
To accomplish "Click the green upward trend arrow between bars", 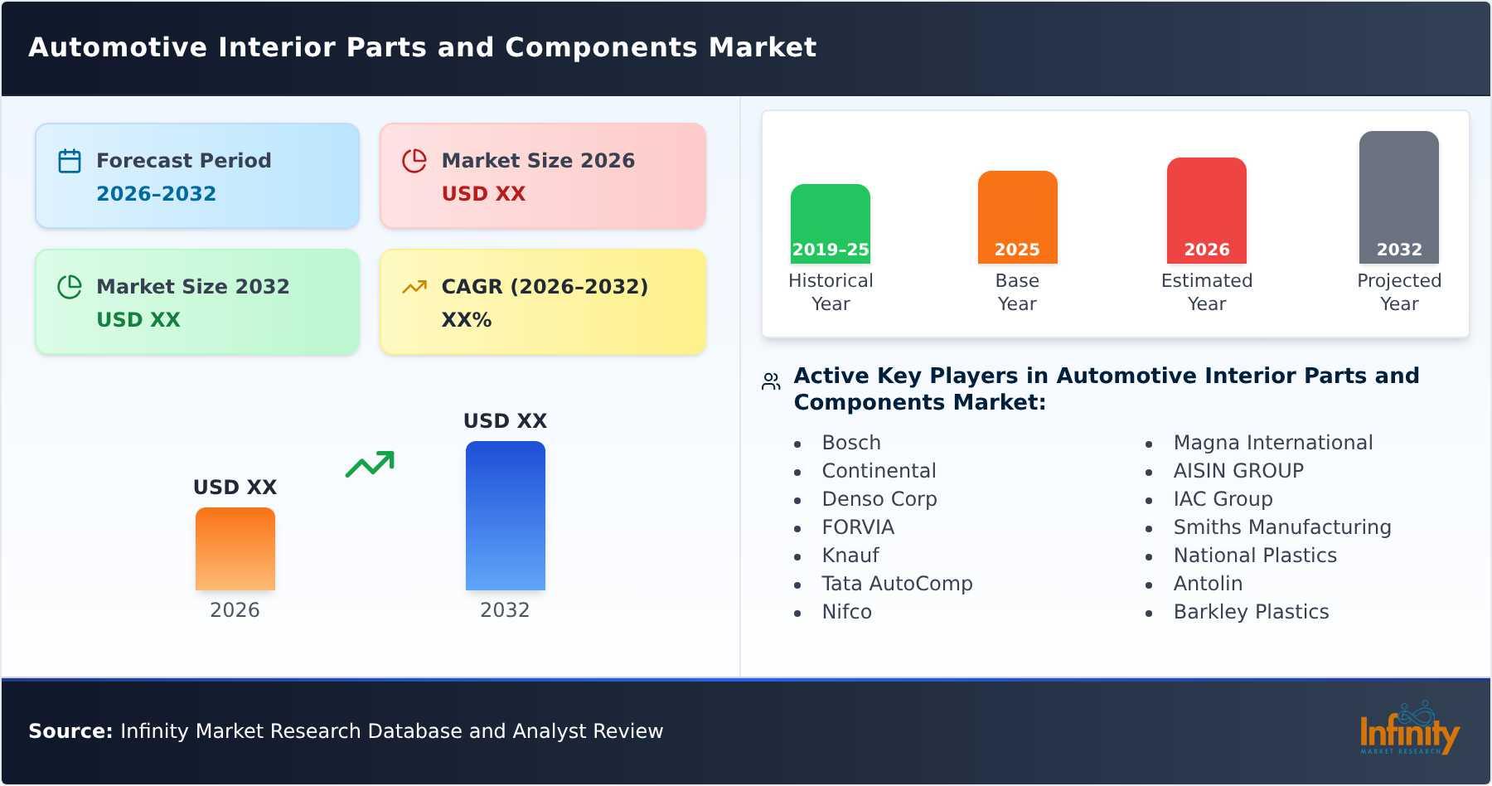I will pyautogui.click(x=370, y=464).
